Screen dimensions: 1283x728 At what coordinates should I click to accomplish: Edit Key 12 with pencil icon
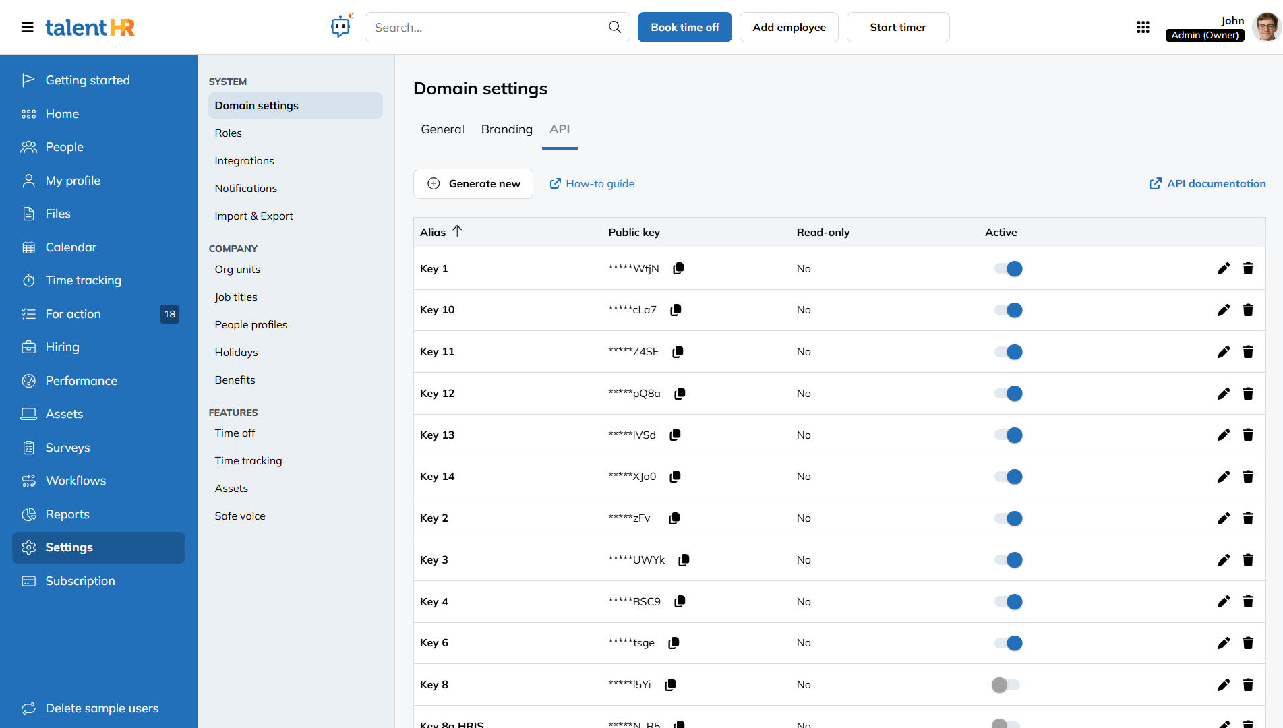[1224, 394]
